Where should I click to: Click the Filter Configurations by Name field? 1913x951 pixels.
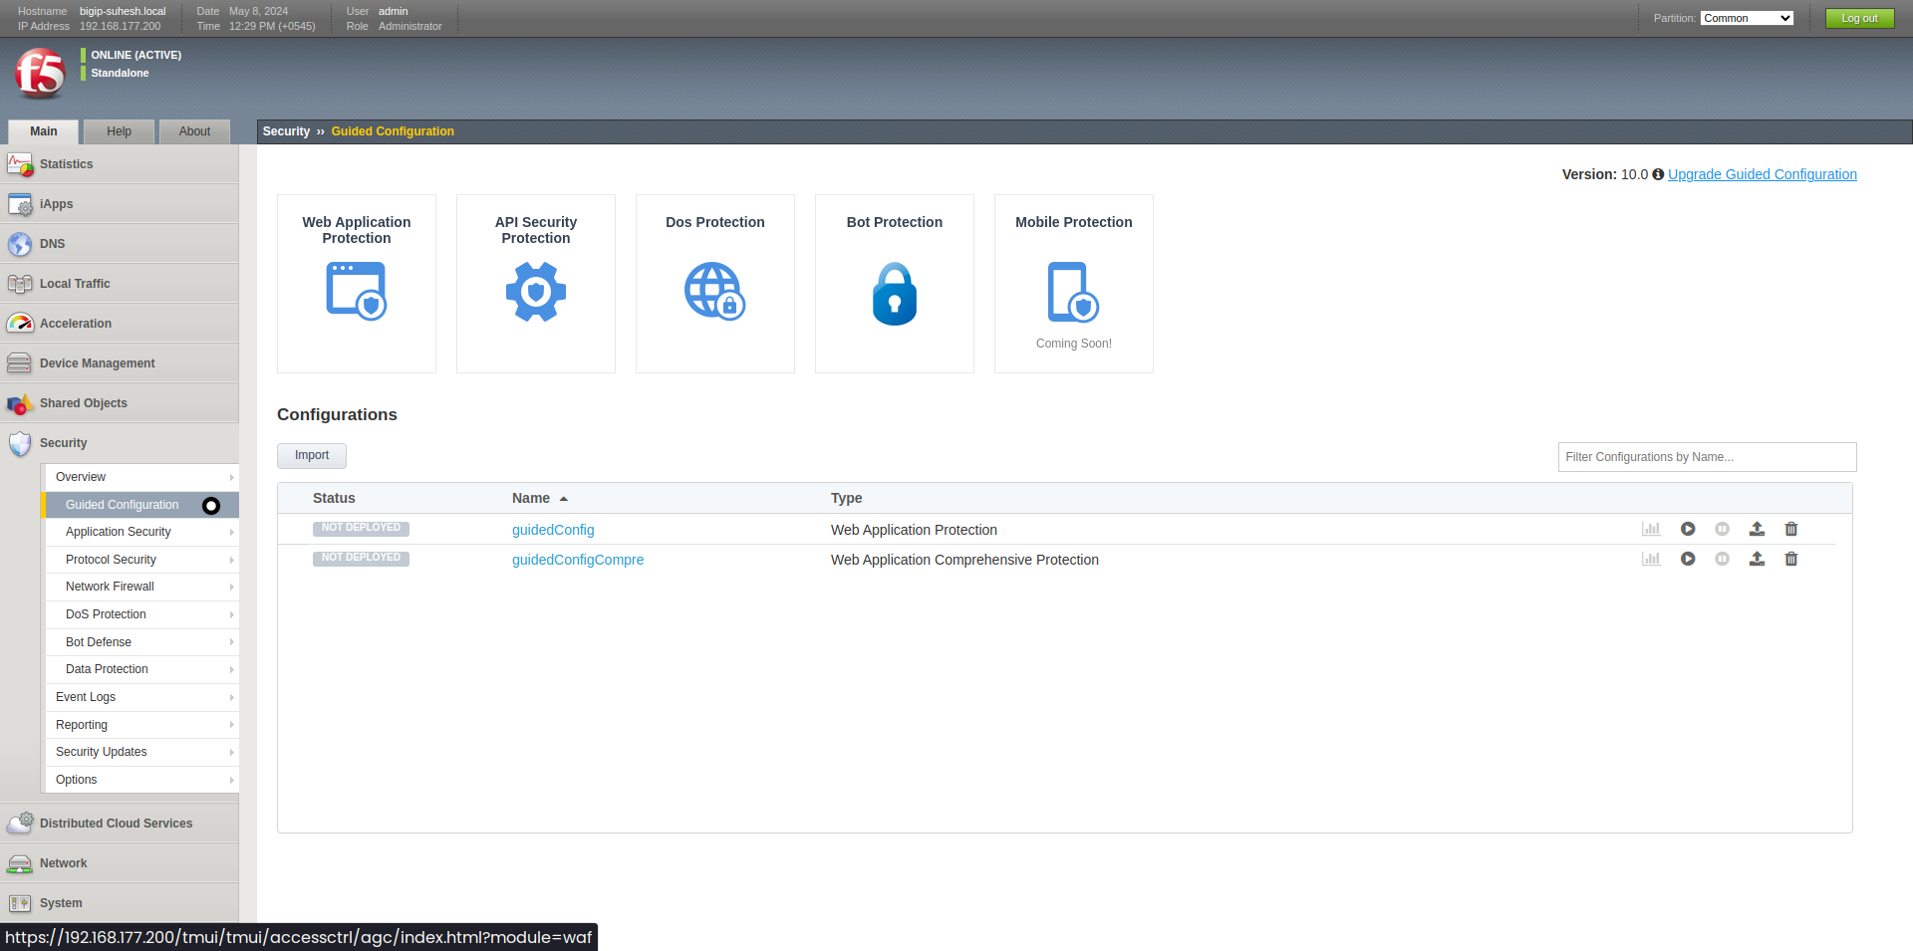pos(1706,456)
